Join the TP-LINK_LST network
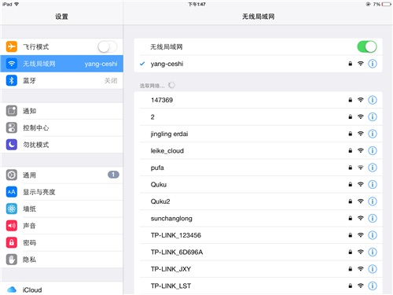 point(258,286)
